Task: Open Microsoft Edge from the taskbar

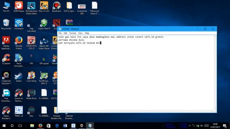Action: click(x=57, y=126)
